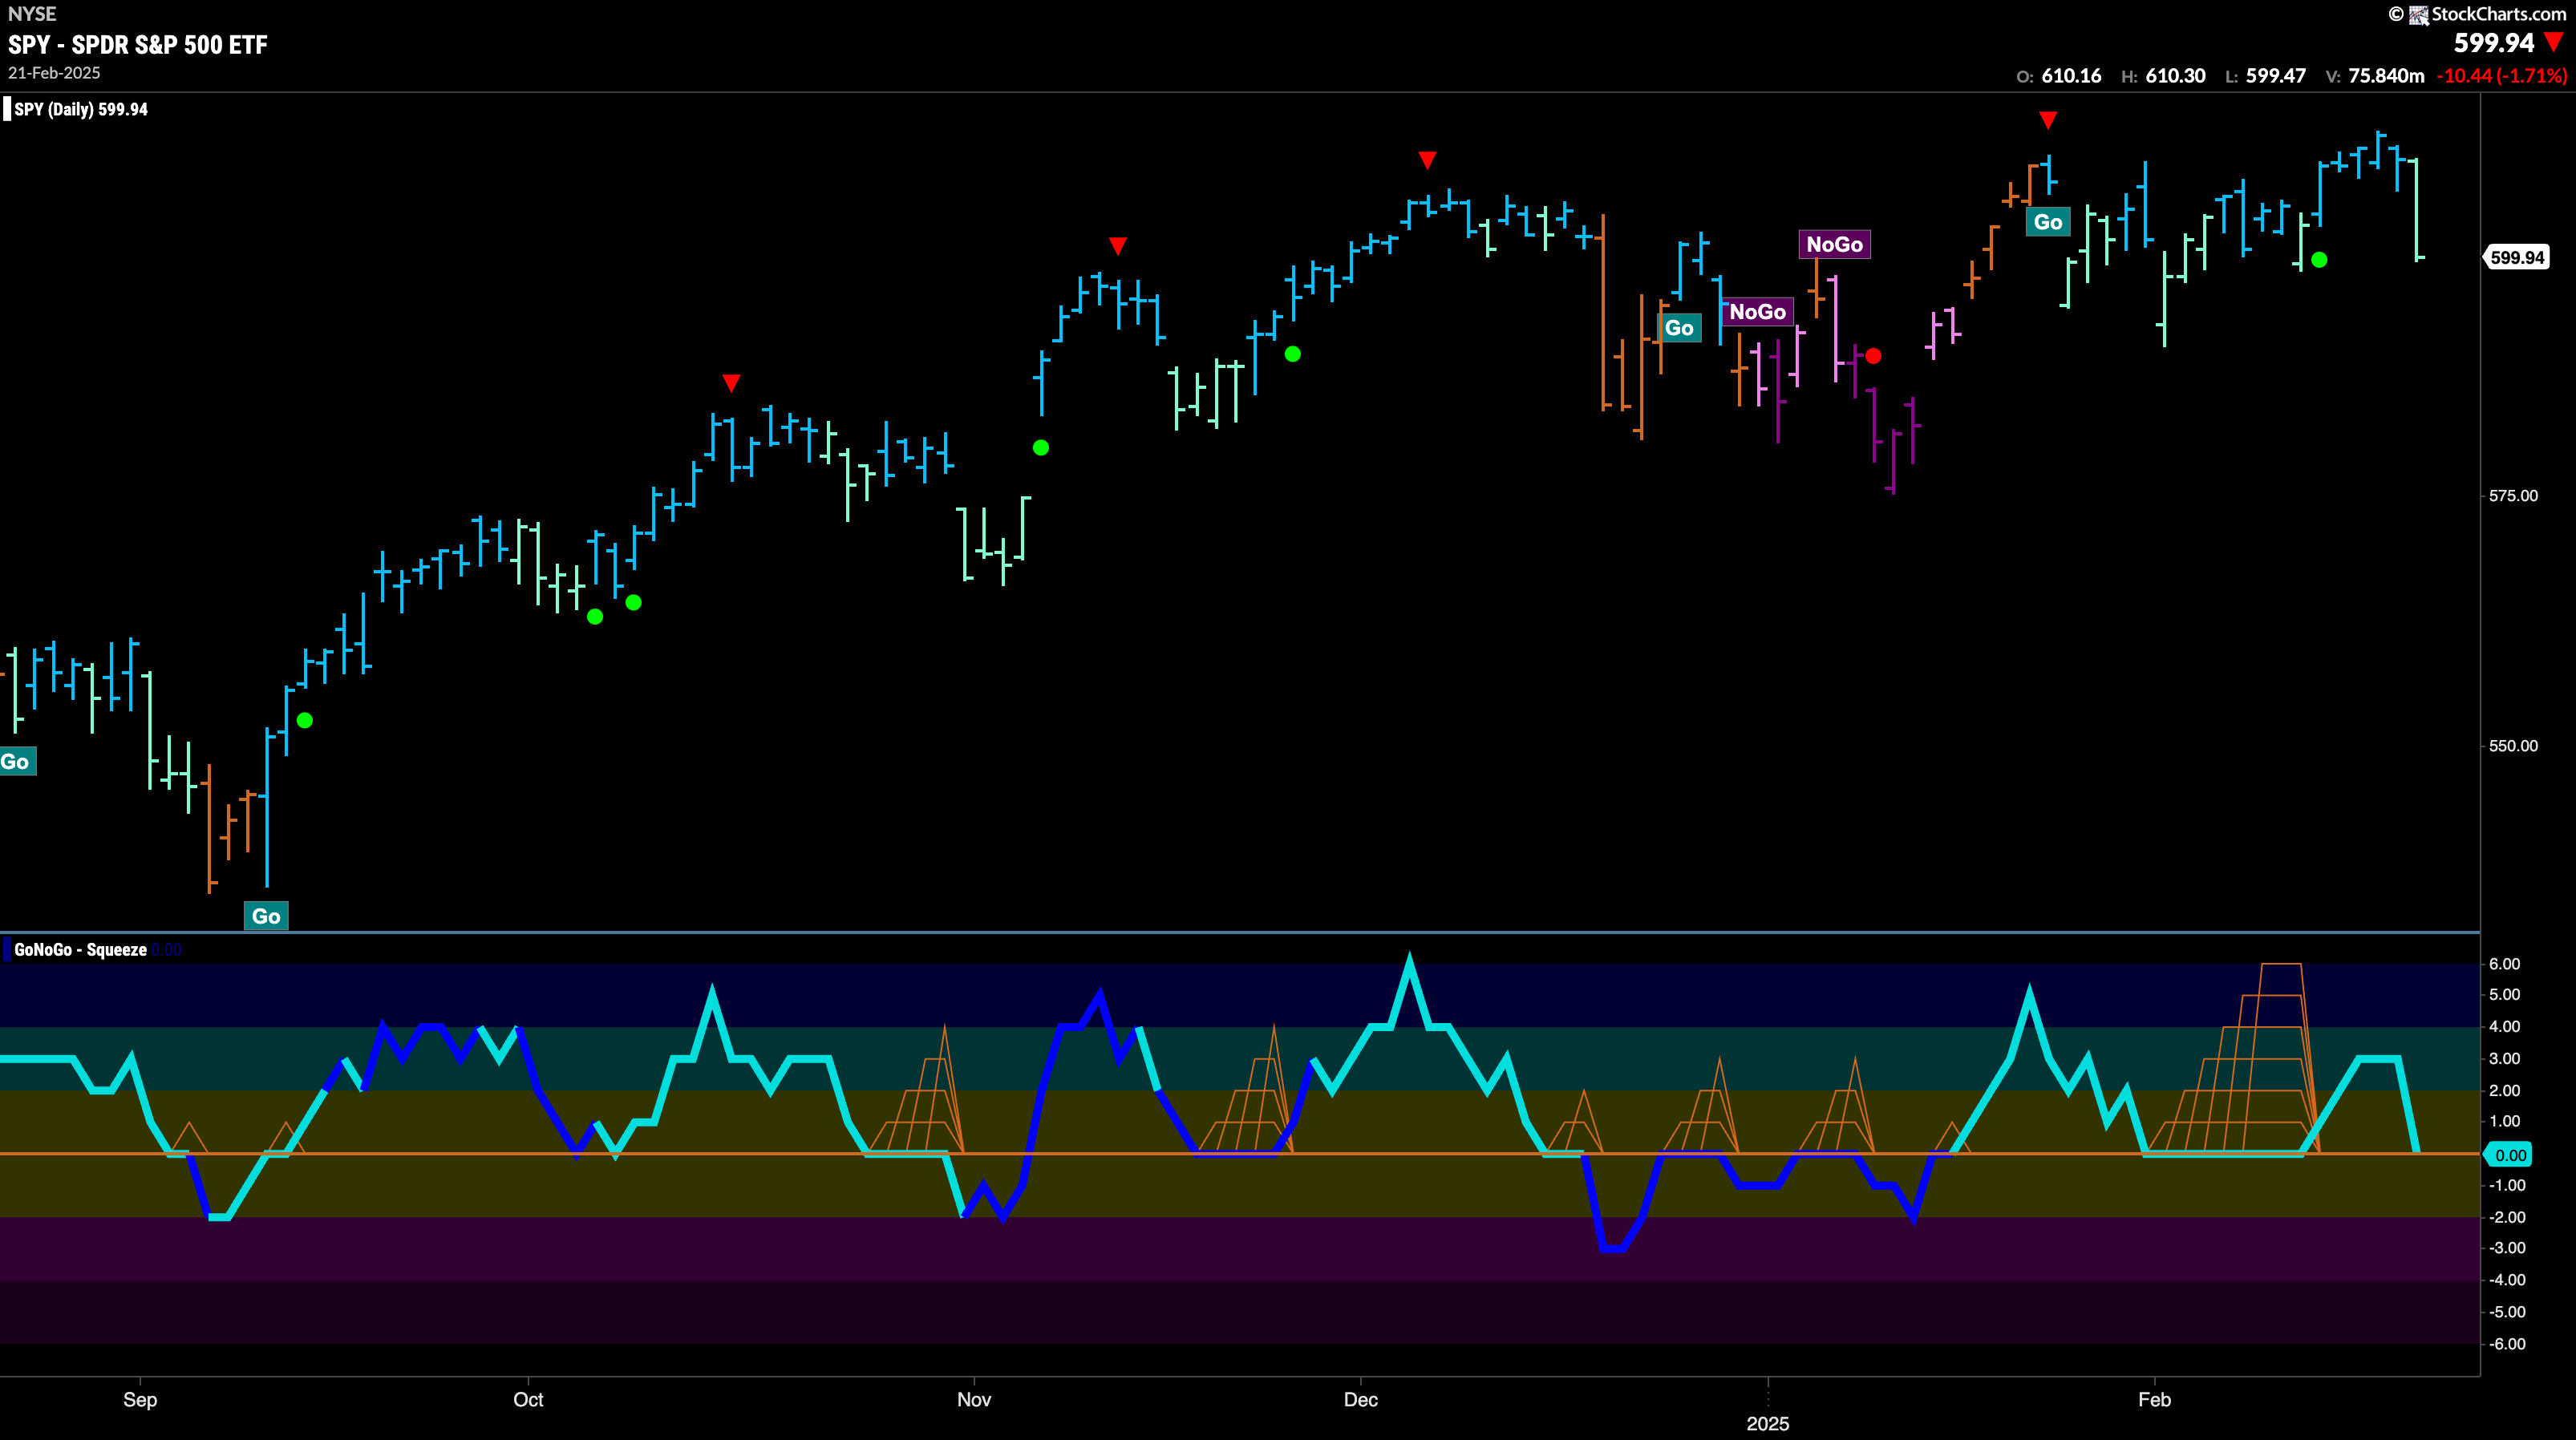Click the red triangle above the November peak

[1118, 246]
